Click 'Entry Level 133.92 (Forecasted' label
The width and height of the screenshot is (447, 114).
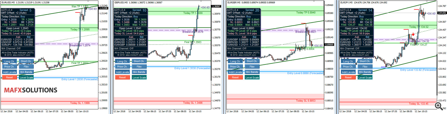click(418, 70)
